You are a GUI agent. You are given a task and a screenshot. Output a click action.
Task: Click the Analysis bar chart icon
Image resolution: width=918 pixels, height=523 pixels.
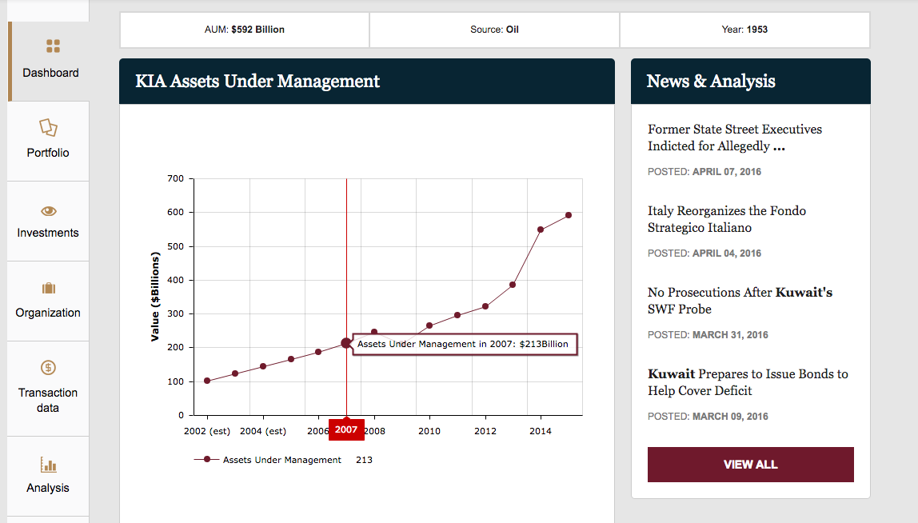click(49, 465)
